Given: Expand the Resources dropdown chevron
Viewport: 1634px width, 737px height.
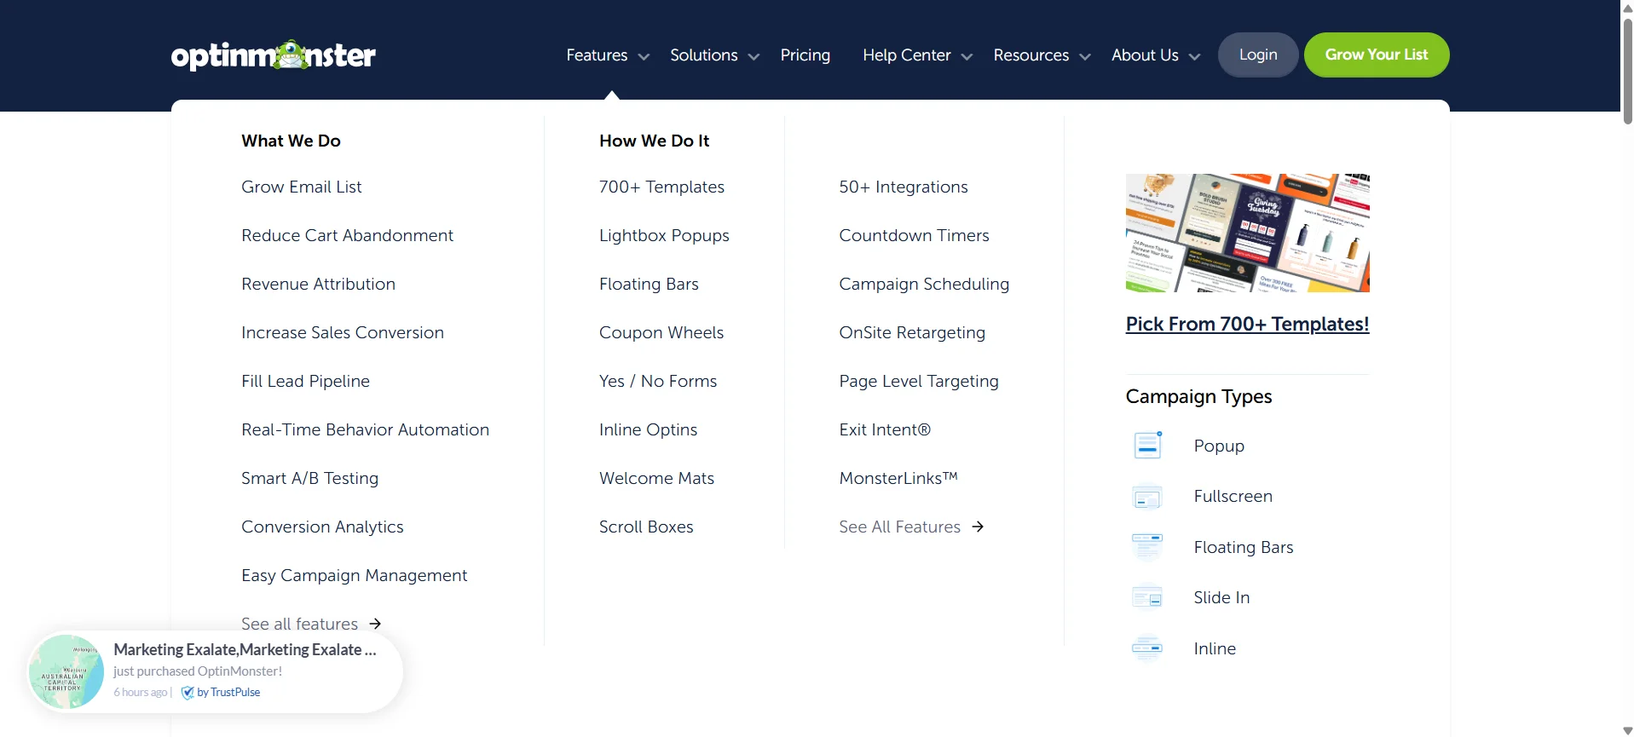Looking at the screenshot, I should [x=1085, y=57].
